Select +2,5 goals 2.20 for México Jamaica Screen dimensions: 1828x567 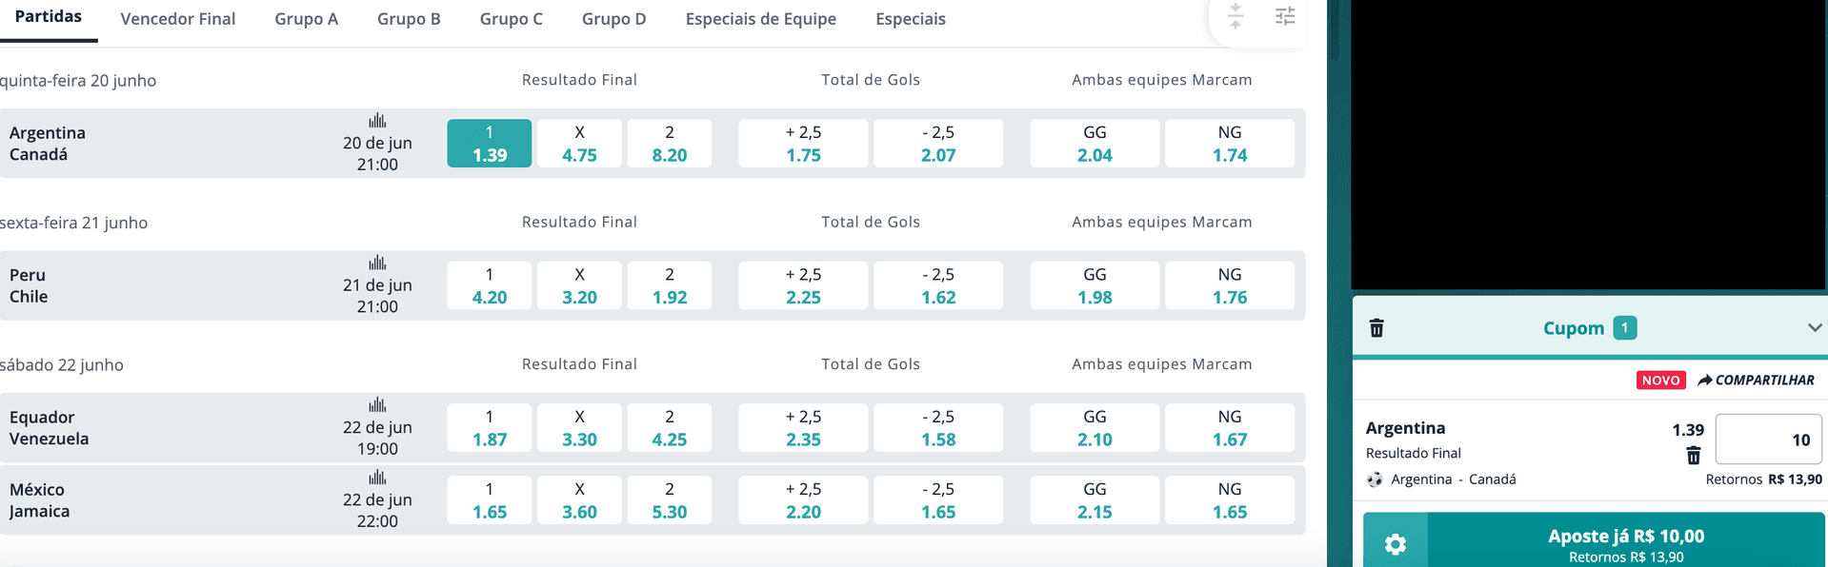(803, 500)
